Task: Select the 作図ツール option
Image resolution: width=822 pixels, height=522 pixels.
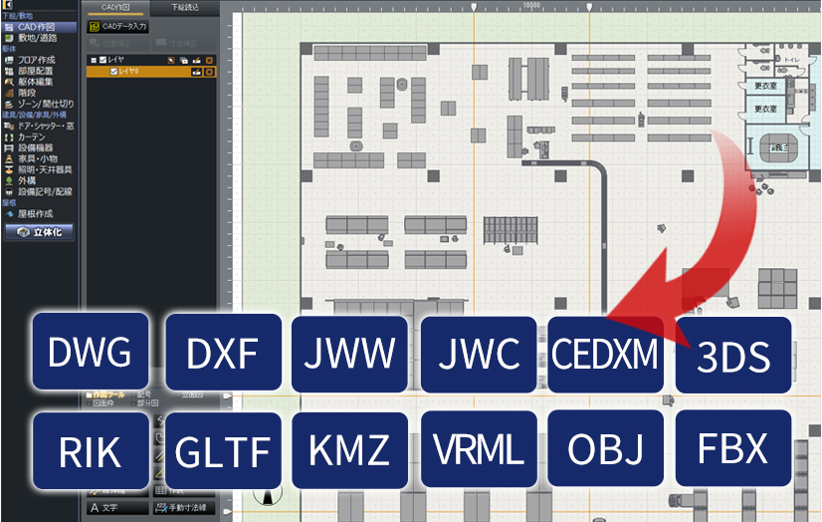Action: (104, 394)
